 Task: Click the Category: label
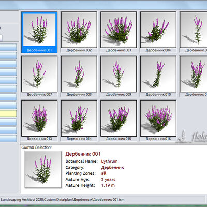75,168
